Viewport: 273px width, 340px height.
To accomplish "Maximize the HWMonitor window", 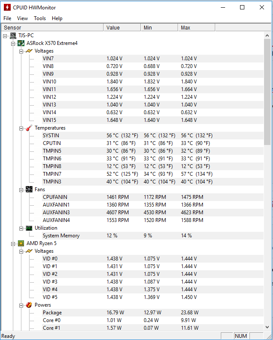I will (x=242, y=7).
